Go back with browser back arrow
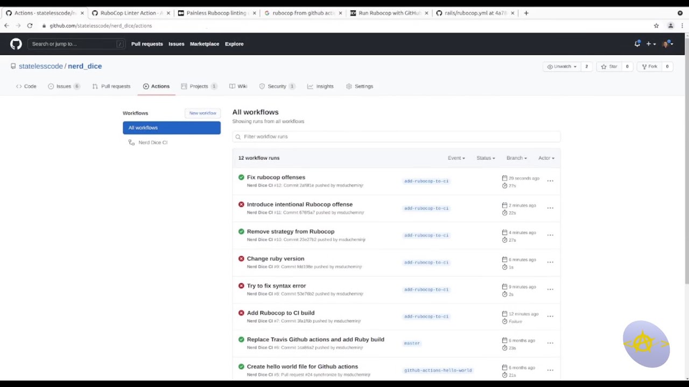The width and height of the screenshot is (689, 387). coord(6,26)
